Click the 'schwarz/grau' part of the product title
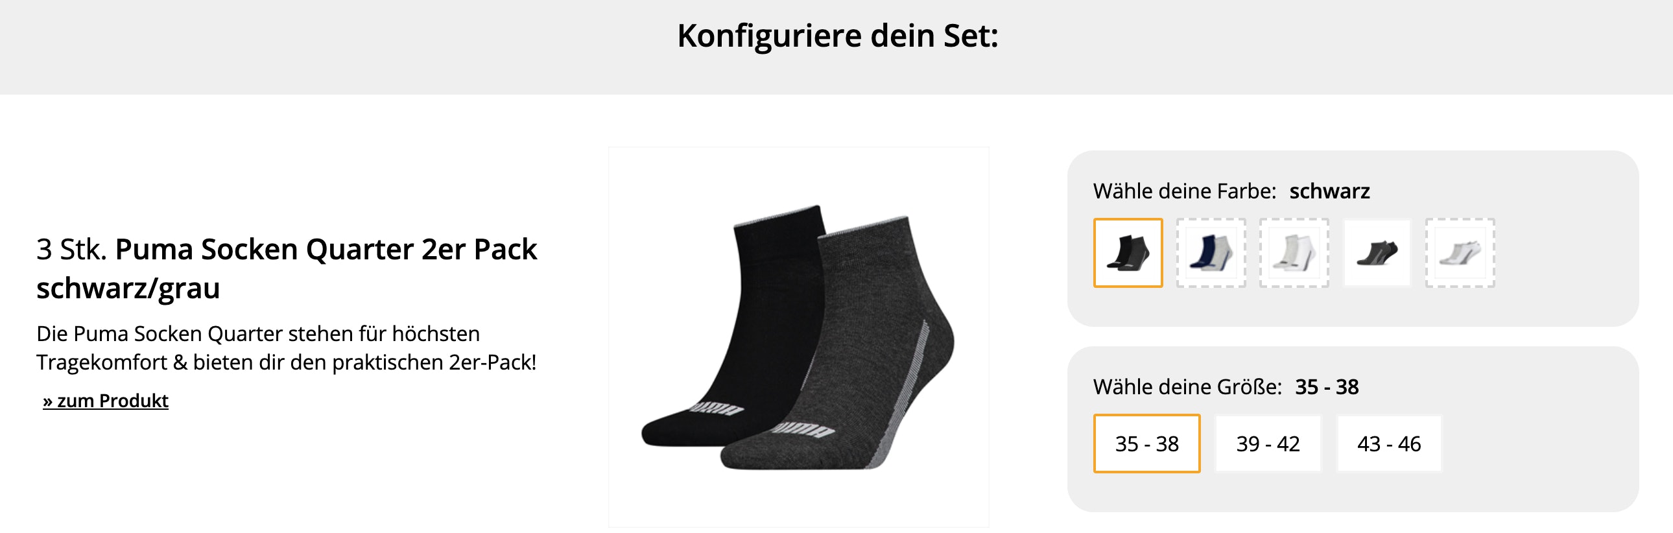Image resolution: width=1673 pixels, height=533 pixels. click(x=128, y=289)
